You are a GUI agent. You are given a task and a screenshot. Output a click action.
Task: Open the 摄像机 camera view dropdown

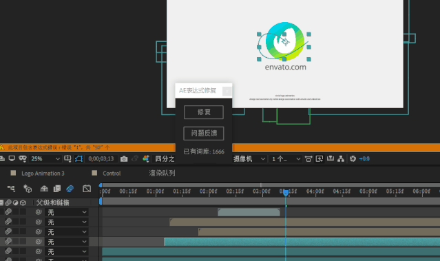[249, 159]
